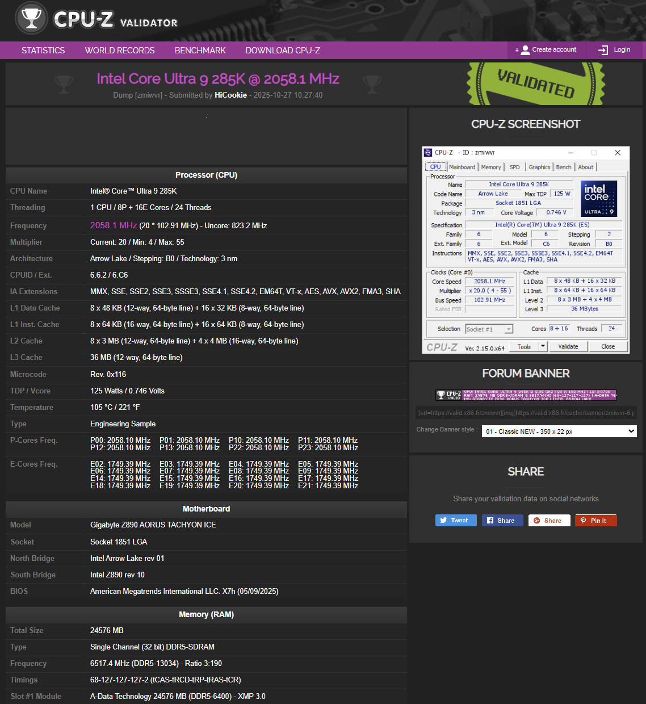Click the forum banner URL code field
The height and width of the screenshot is (704, 646).
coord(526,413)
